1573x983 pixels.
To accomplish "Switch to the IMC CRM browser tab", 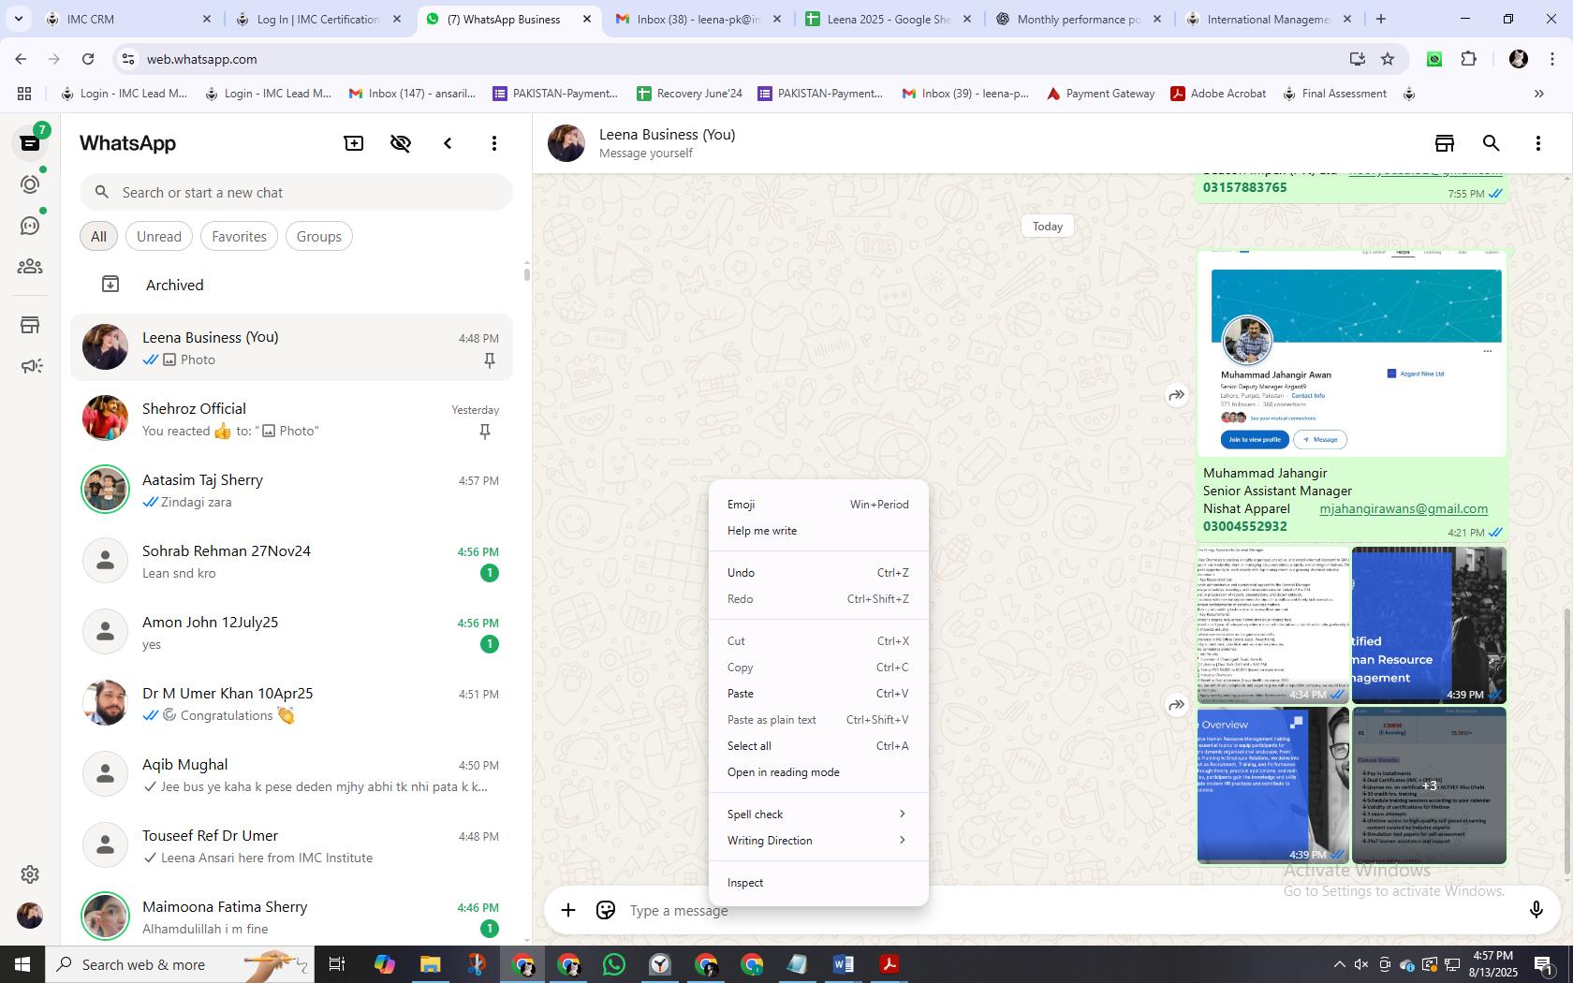I will 129,19.
